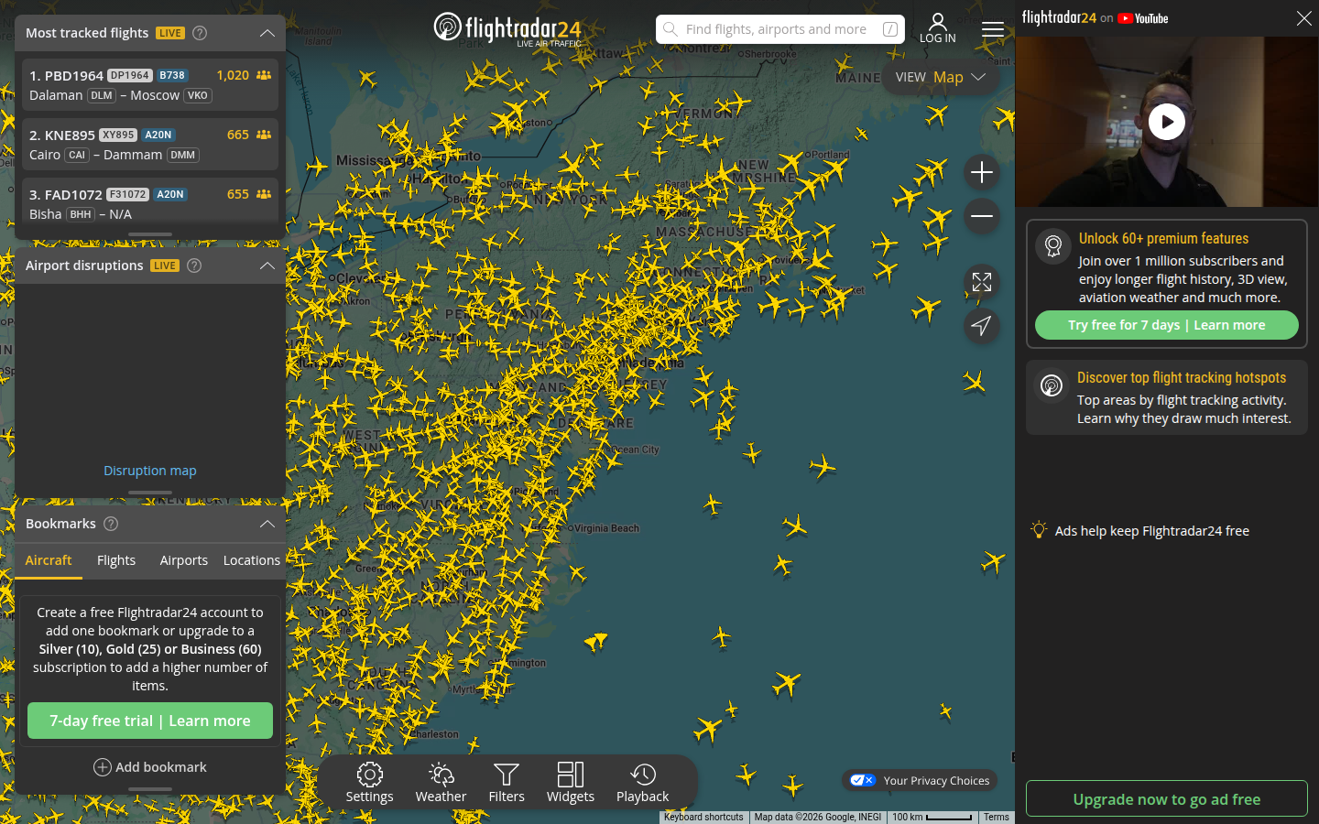Open the Weather overlay tool

pyautogui.click(x=441, y=783)
